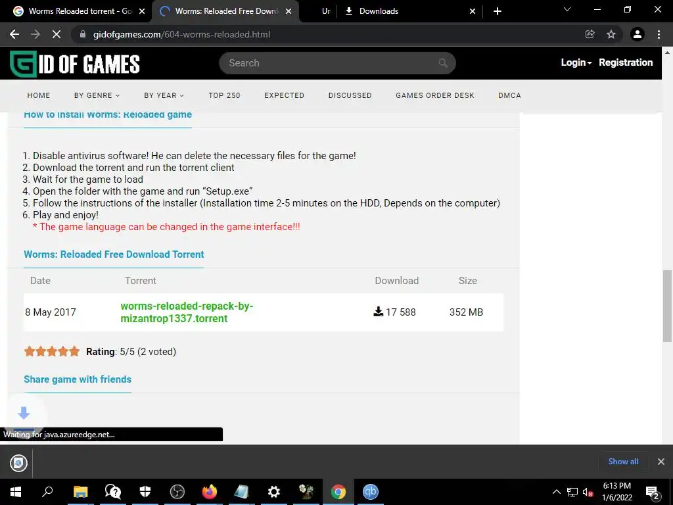The width and height of the screenshot is (673, 505).
Task: Click the muted volume icon in tray
Action: 588,493
